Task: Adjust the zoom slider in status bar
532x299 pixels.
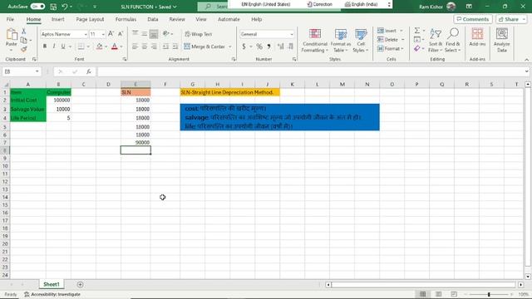Action: tap(489, 294)
